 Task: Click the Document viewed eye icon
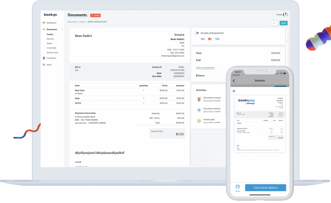tap(199, 110)
